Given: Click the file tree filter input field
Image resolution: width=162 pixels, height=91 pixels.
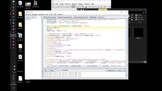Looking at the screenshot, I should 38,17.
